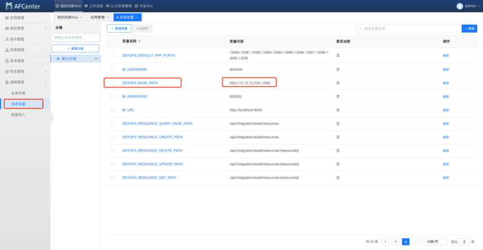Screen dimensions: 483x250
Task: Close the 应用管理 tab via its X
Action: tap(108, 17)
